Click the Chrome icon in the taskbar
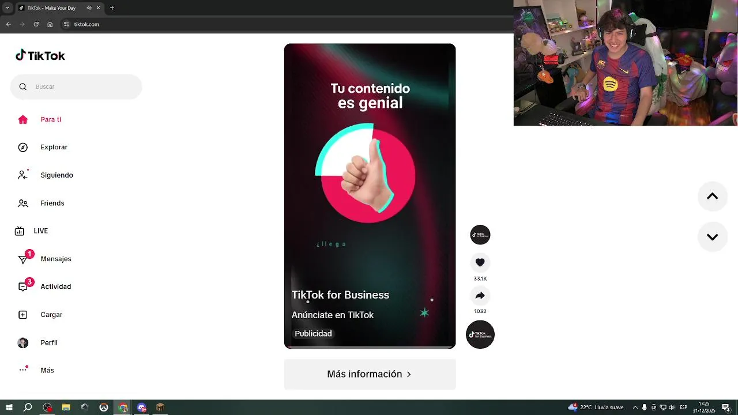The image size is (738, 415). click(123, 408)
